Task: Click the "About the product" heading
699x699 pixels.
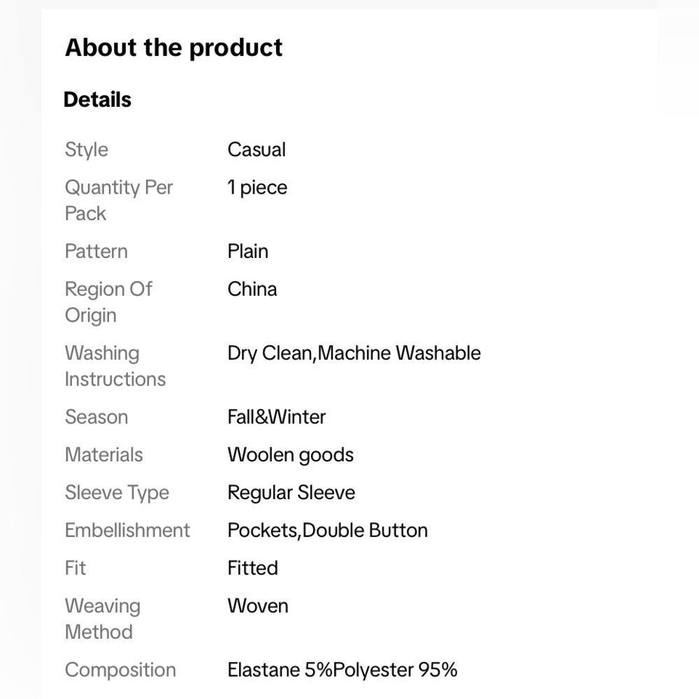Action: (174, 48)
